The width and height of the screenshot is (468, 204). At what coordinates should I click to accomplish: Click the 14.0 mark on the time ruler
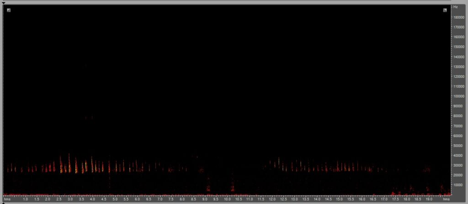317,199
